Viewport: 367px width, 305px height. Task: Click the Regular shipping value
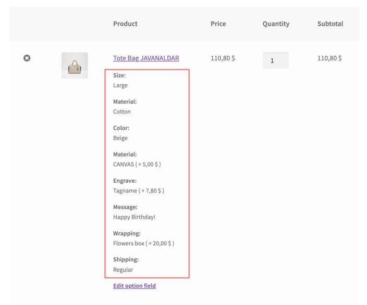click(123, 270)
